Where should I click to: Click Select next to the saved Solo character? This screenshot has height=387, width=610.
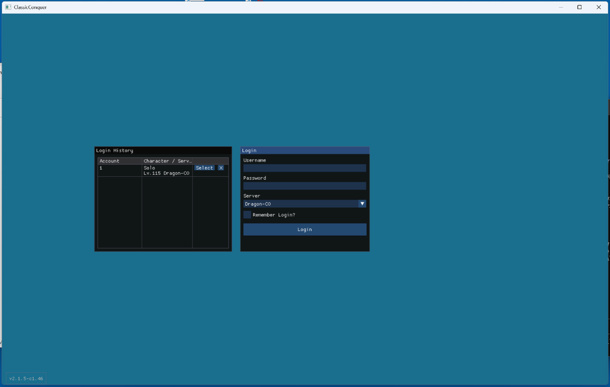point(204,168)
